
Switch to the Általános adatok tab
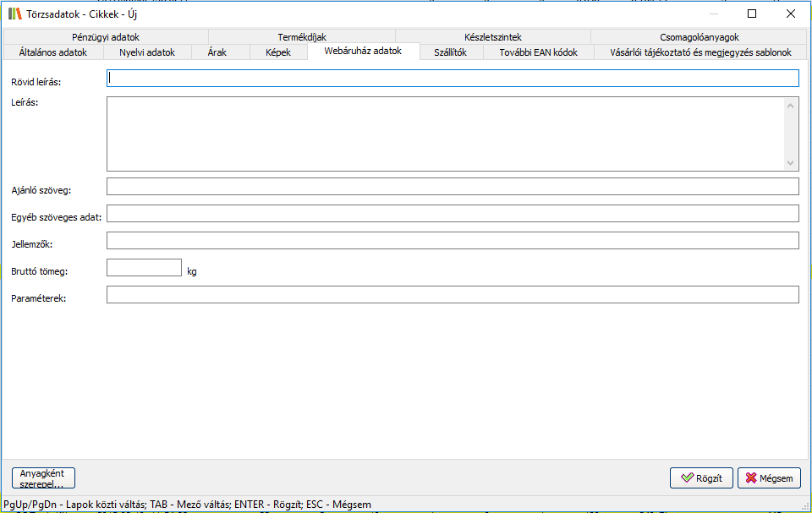52,52
